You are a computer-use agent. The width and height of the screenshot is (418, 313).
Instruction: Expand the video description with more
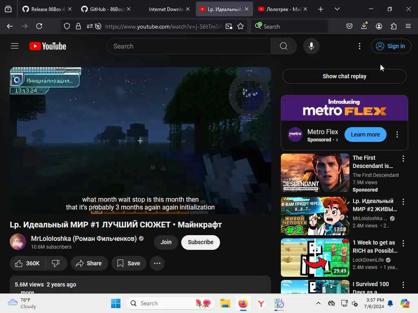pos(27,292)
